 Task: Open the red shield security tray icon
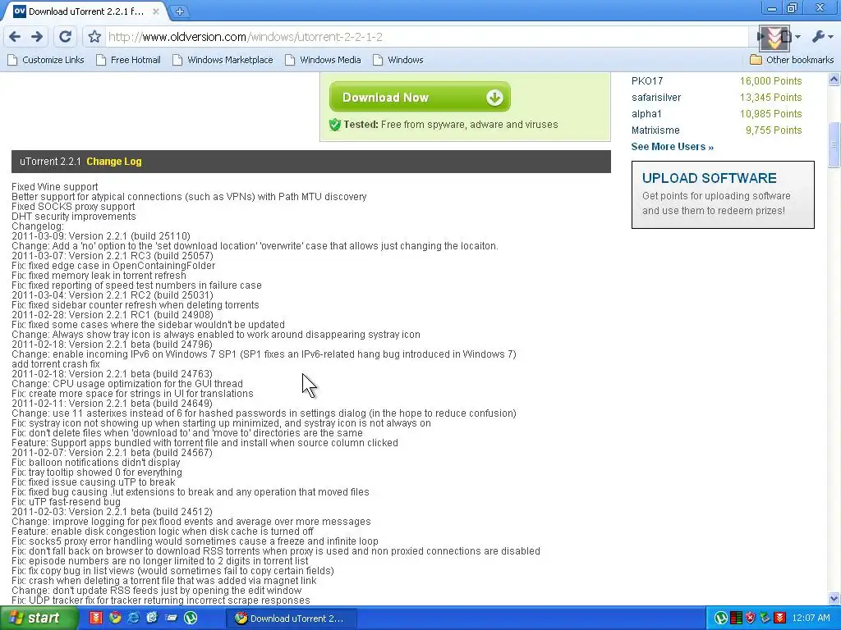point(751,619)
